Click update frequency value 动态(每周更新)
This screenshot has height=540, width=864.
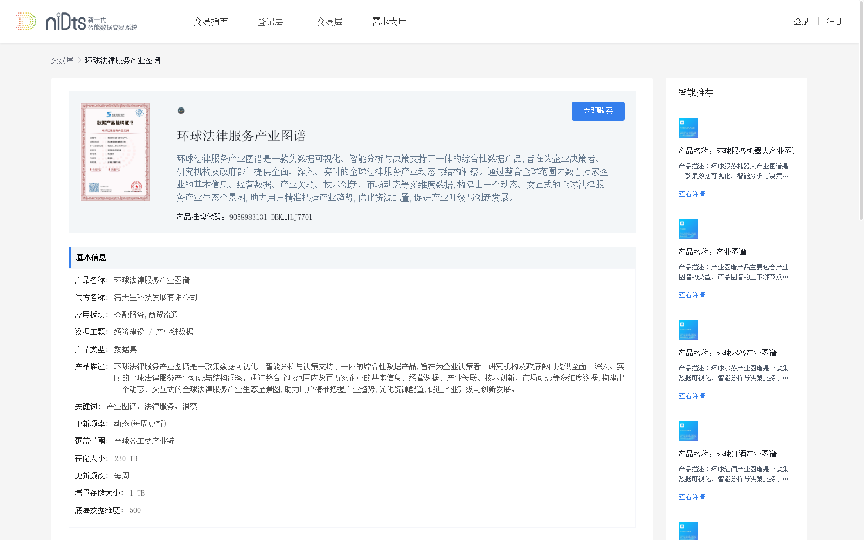(x=140, y=424)
